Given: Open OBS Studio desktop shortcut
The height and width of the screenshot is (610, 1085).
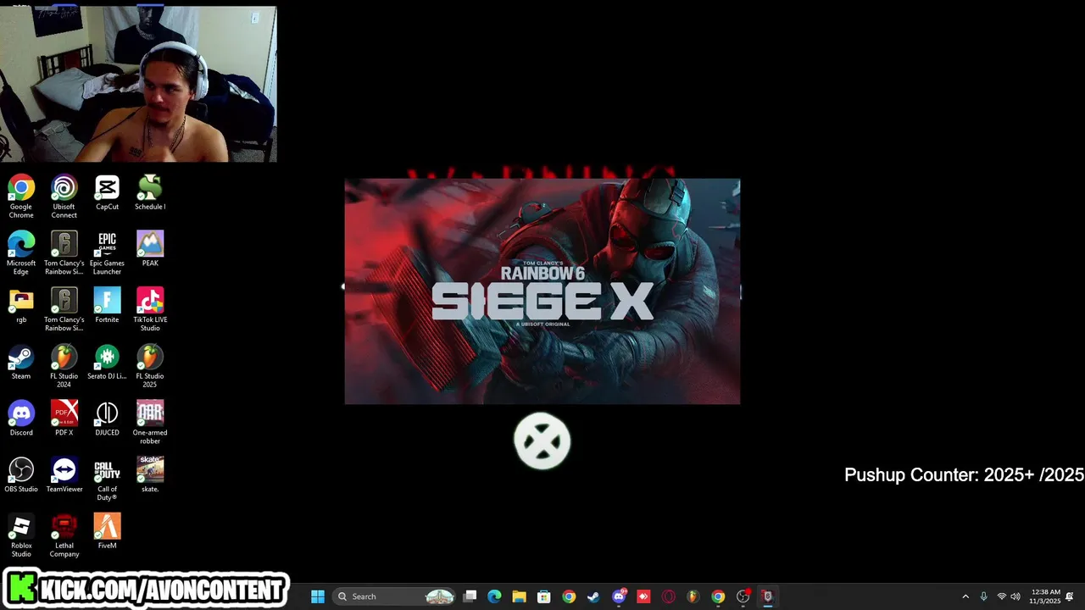Looking at the screenshot, I should pyautogui.click(x=21, y=475).
